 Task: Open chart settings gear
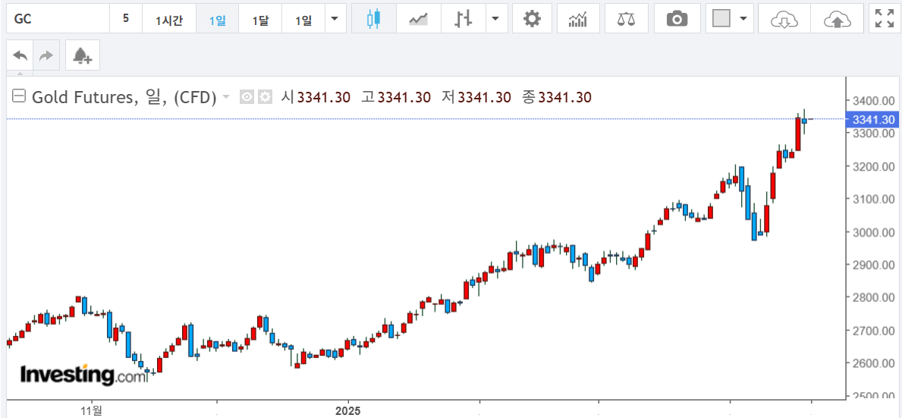[532, 19]
